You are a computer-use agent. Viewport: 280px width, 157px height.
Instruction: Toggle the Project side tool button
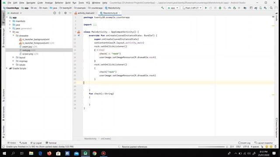pyautogui.click(x=3, y=18)
